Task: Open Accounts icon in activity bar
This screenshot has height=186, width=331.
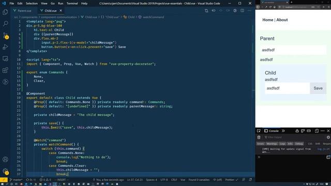Action: tap(5, 159)
